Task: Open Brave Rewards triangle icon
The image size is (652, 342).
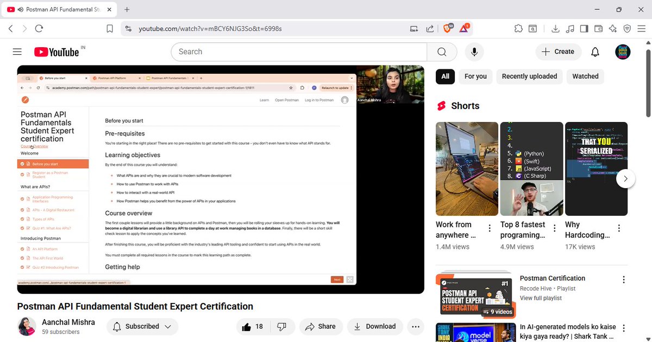Action: tap(465, 28)
